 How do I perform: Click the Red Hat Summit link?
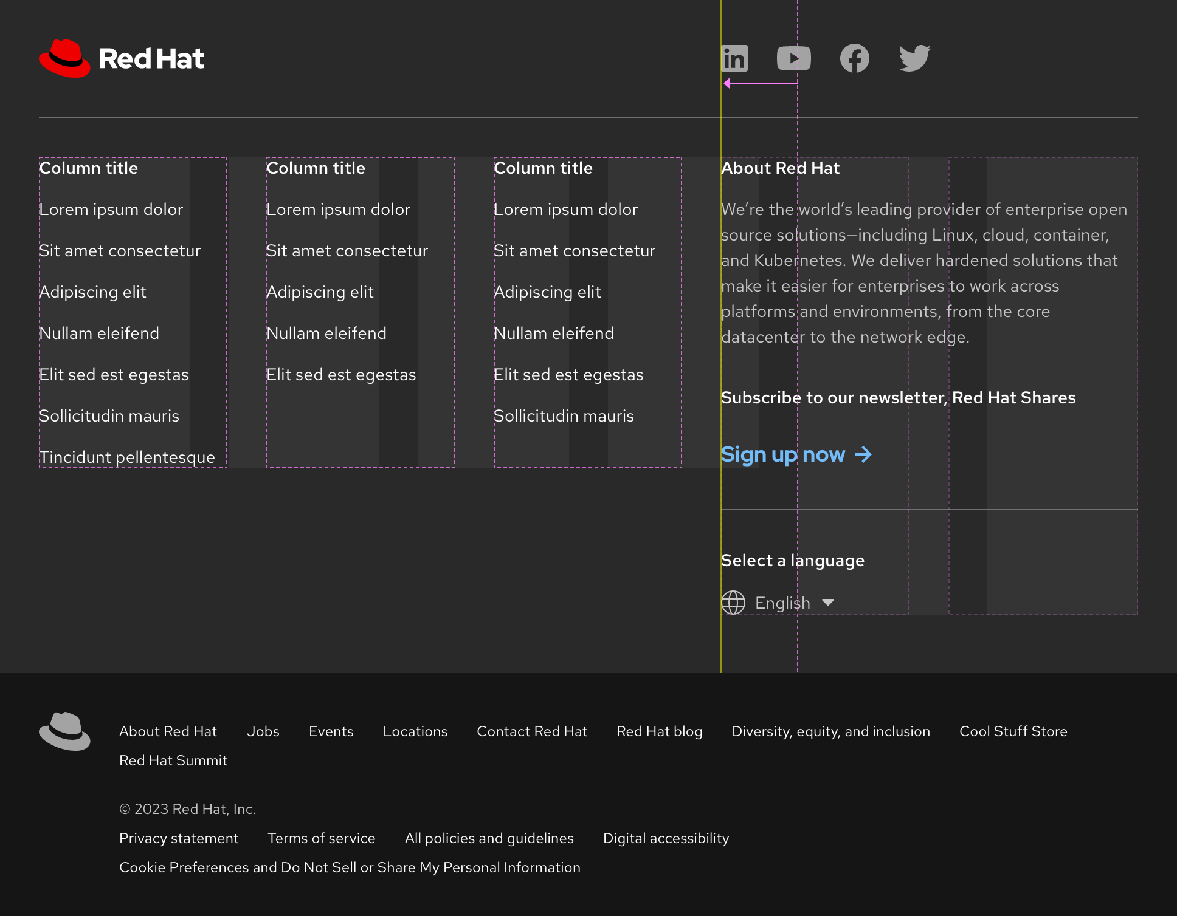pos(173,760)
